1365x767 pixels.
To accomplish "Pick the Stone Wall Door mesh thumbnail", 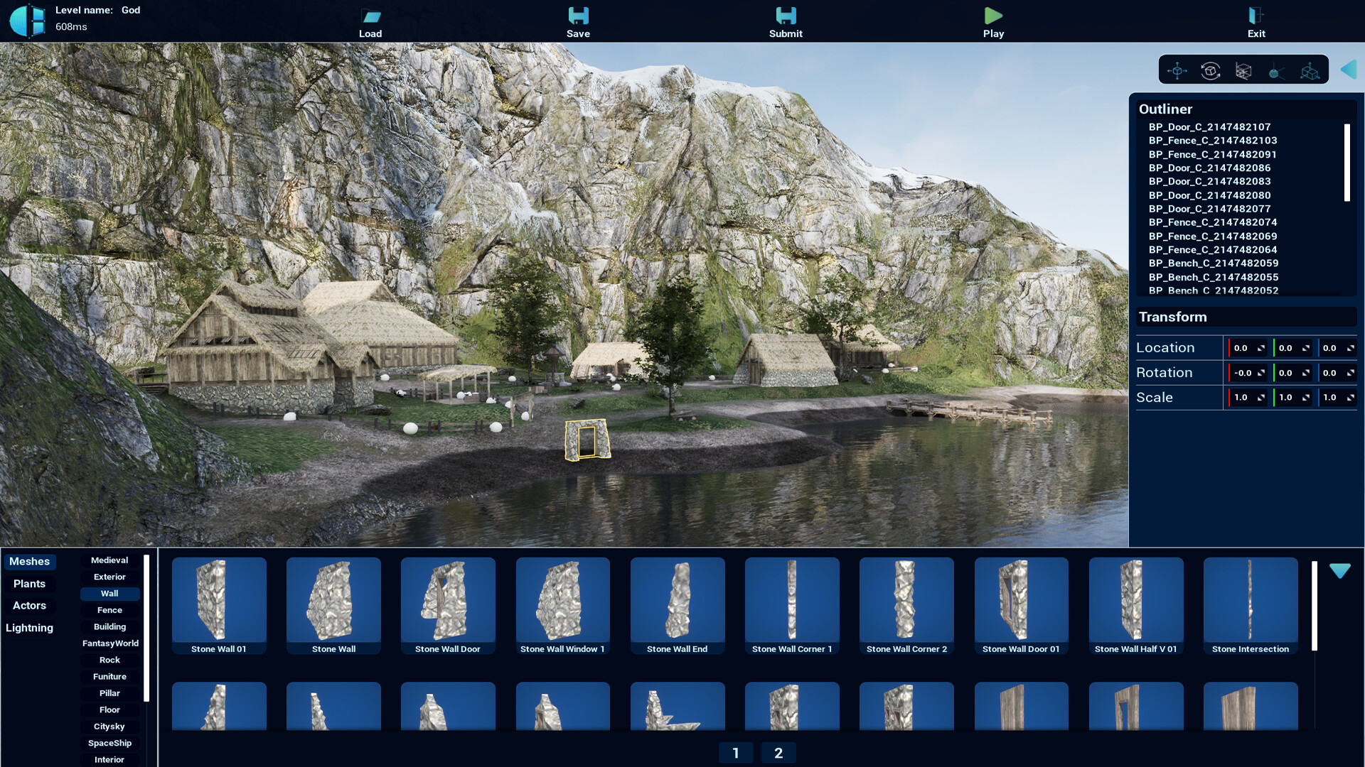I will point(448,606).
